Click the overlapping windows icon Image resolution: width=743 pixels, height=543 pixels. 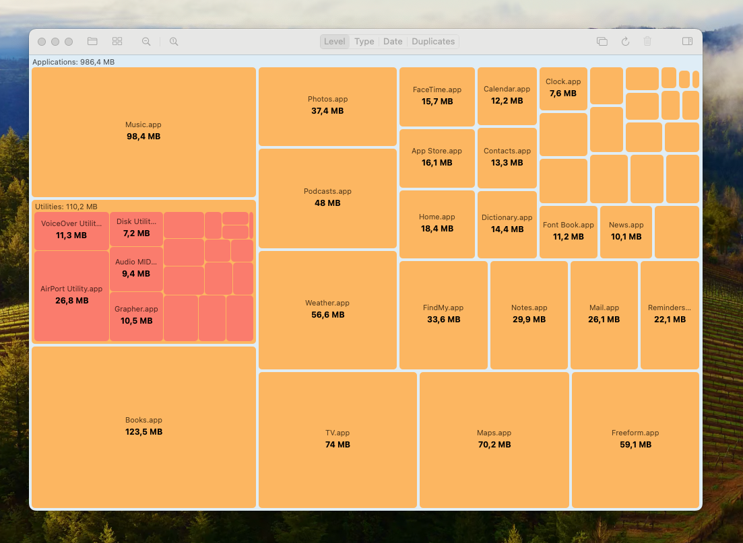click(x=602, y=42)
